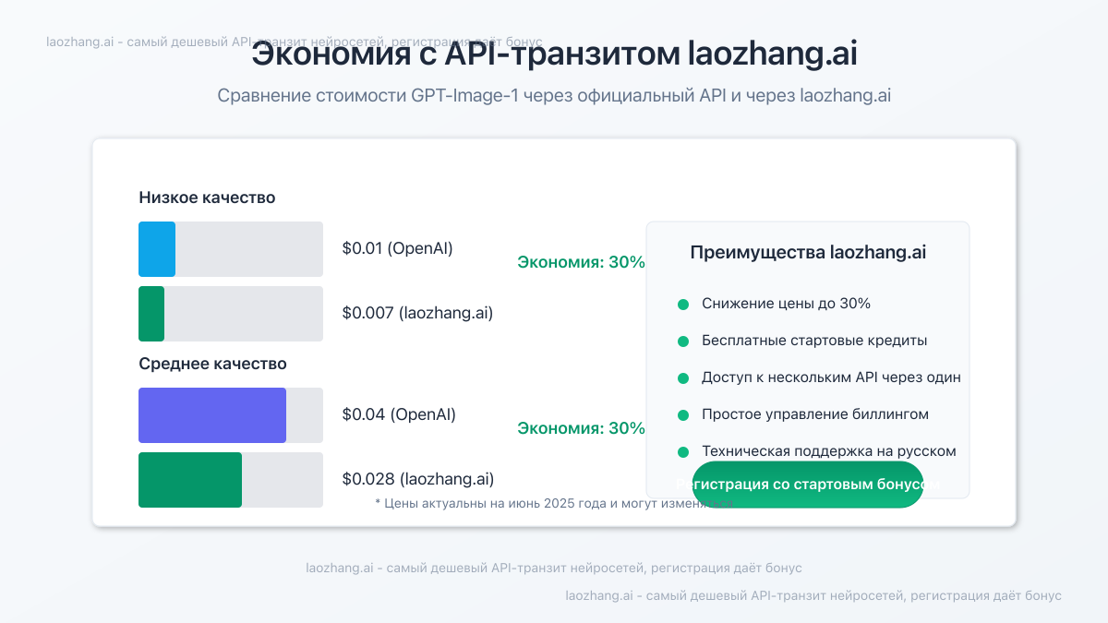This screenshot has height=623, width=1108.
Task: Click the '$0.007 (laozhang.ai)' price label
Action: [417, 313]
